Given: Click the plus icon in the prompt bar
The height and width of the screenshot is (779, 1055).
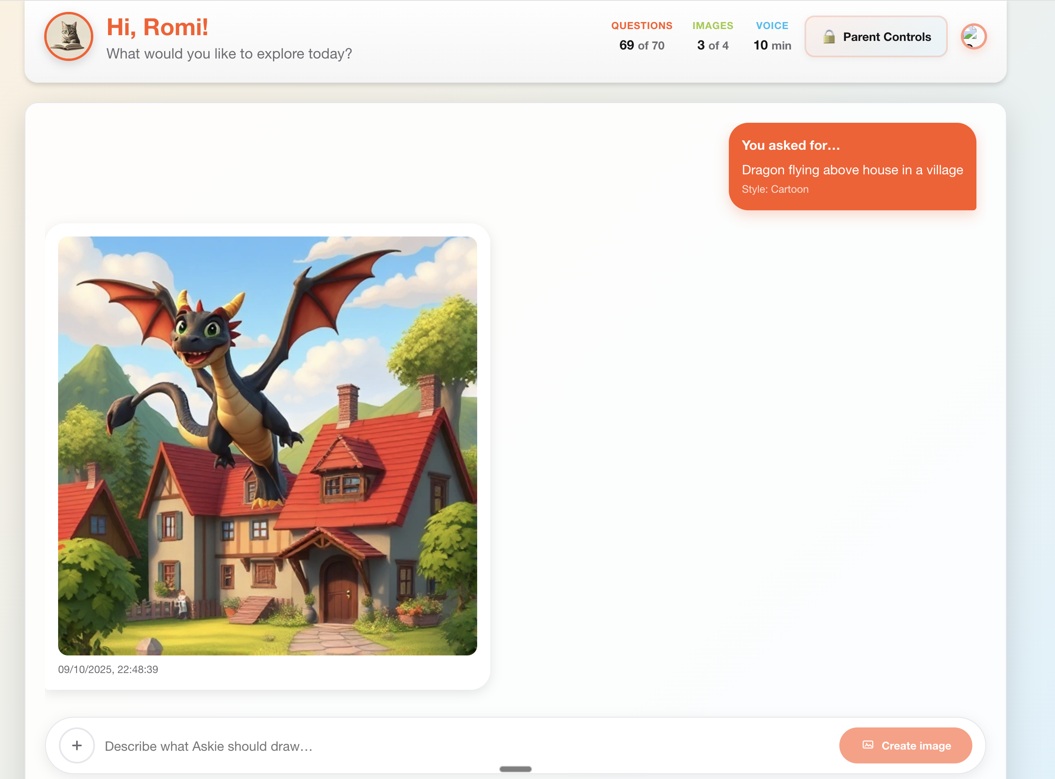Looking at the screenshot, I should [77, 745].
